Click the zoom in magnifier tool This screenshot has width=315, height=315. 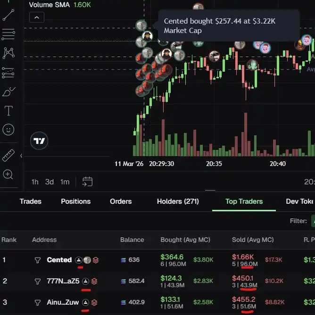click(x=8, y=174)
